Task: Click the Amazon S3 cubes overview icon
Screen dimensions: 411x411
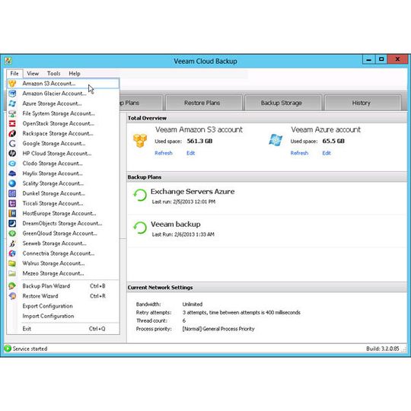Action: tap(140, 141)
